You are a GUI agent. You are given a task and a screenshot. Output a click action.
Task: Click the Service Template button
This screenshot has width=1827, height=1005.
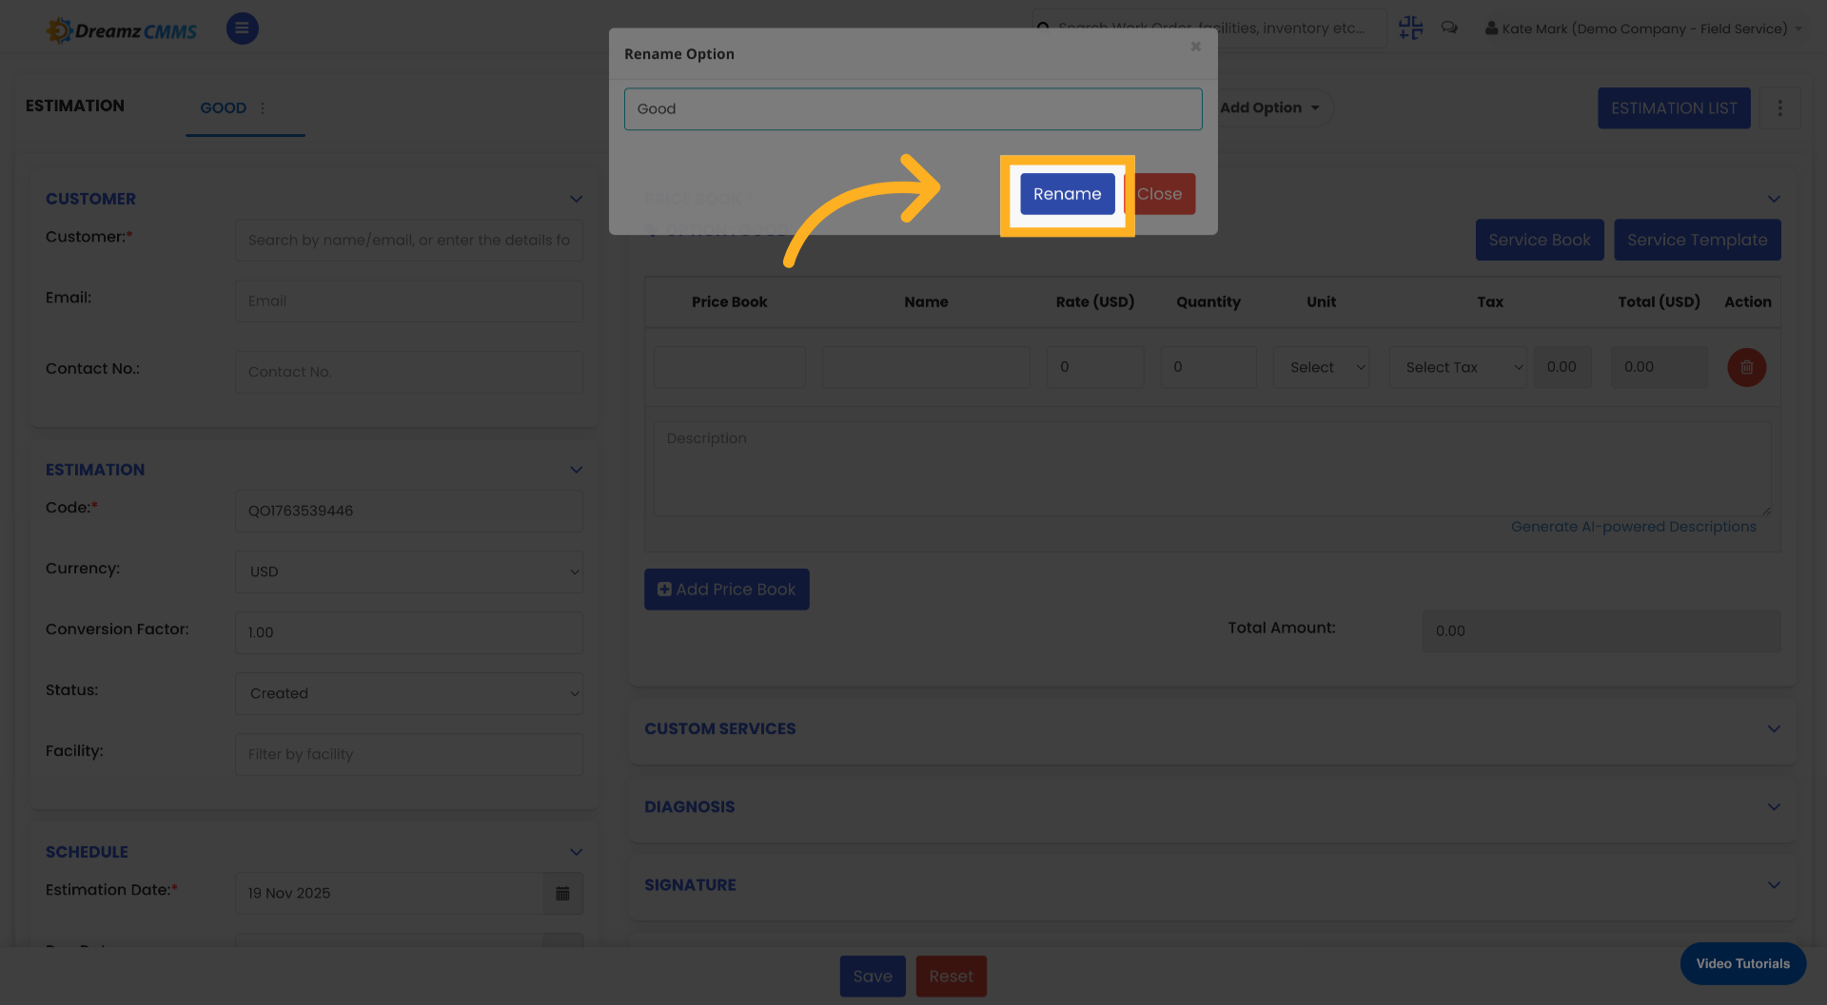(1698, 240)
